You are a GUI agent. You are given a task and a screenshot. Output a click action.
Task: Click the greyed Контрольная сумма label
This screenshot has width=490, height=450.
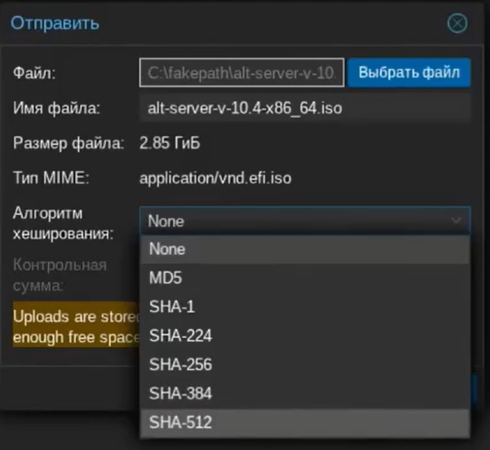(x=60, y=275)
